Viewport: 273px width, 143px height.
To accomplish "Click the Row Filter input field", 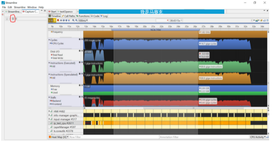I will pos(114,137).
